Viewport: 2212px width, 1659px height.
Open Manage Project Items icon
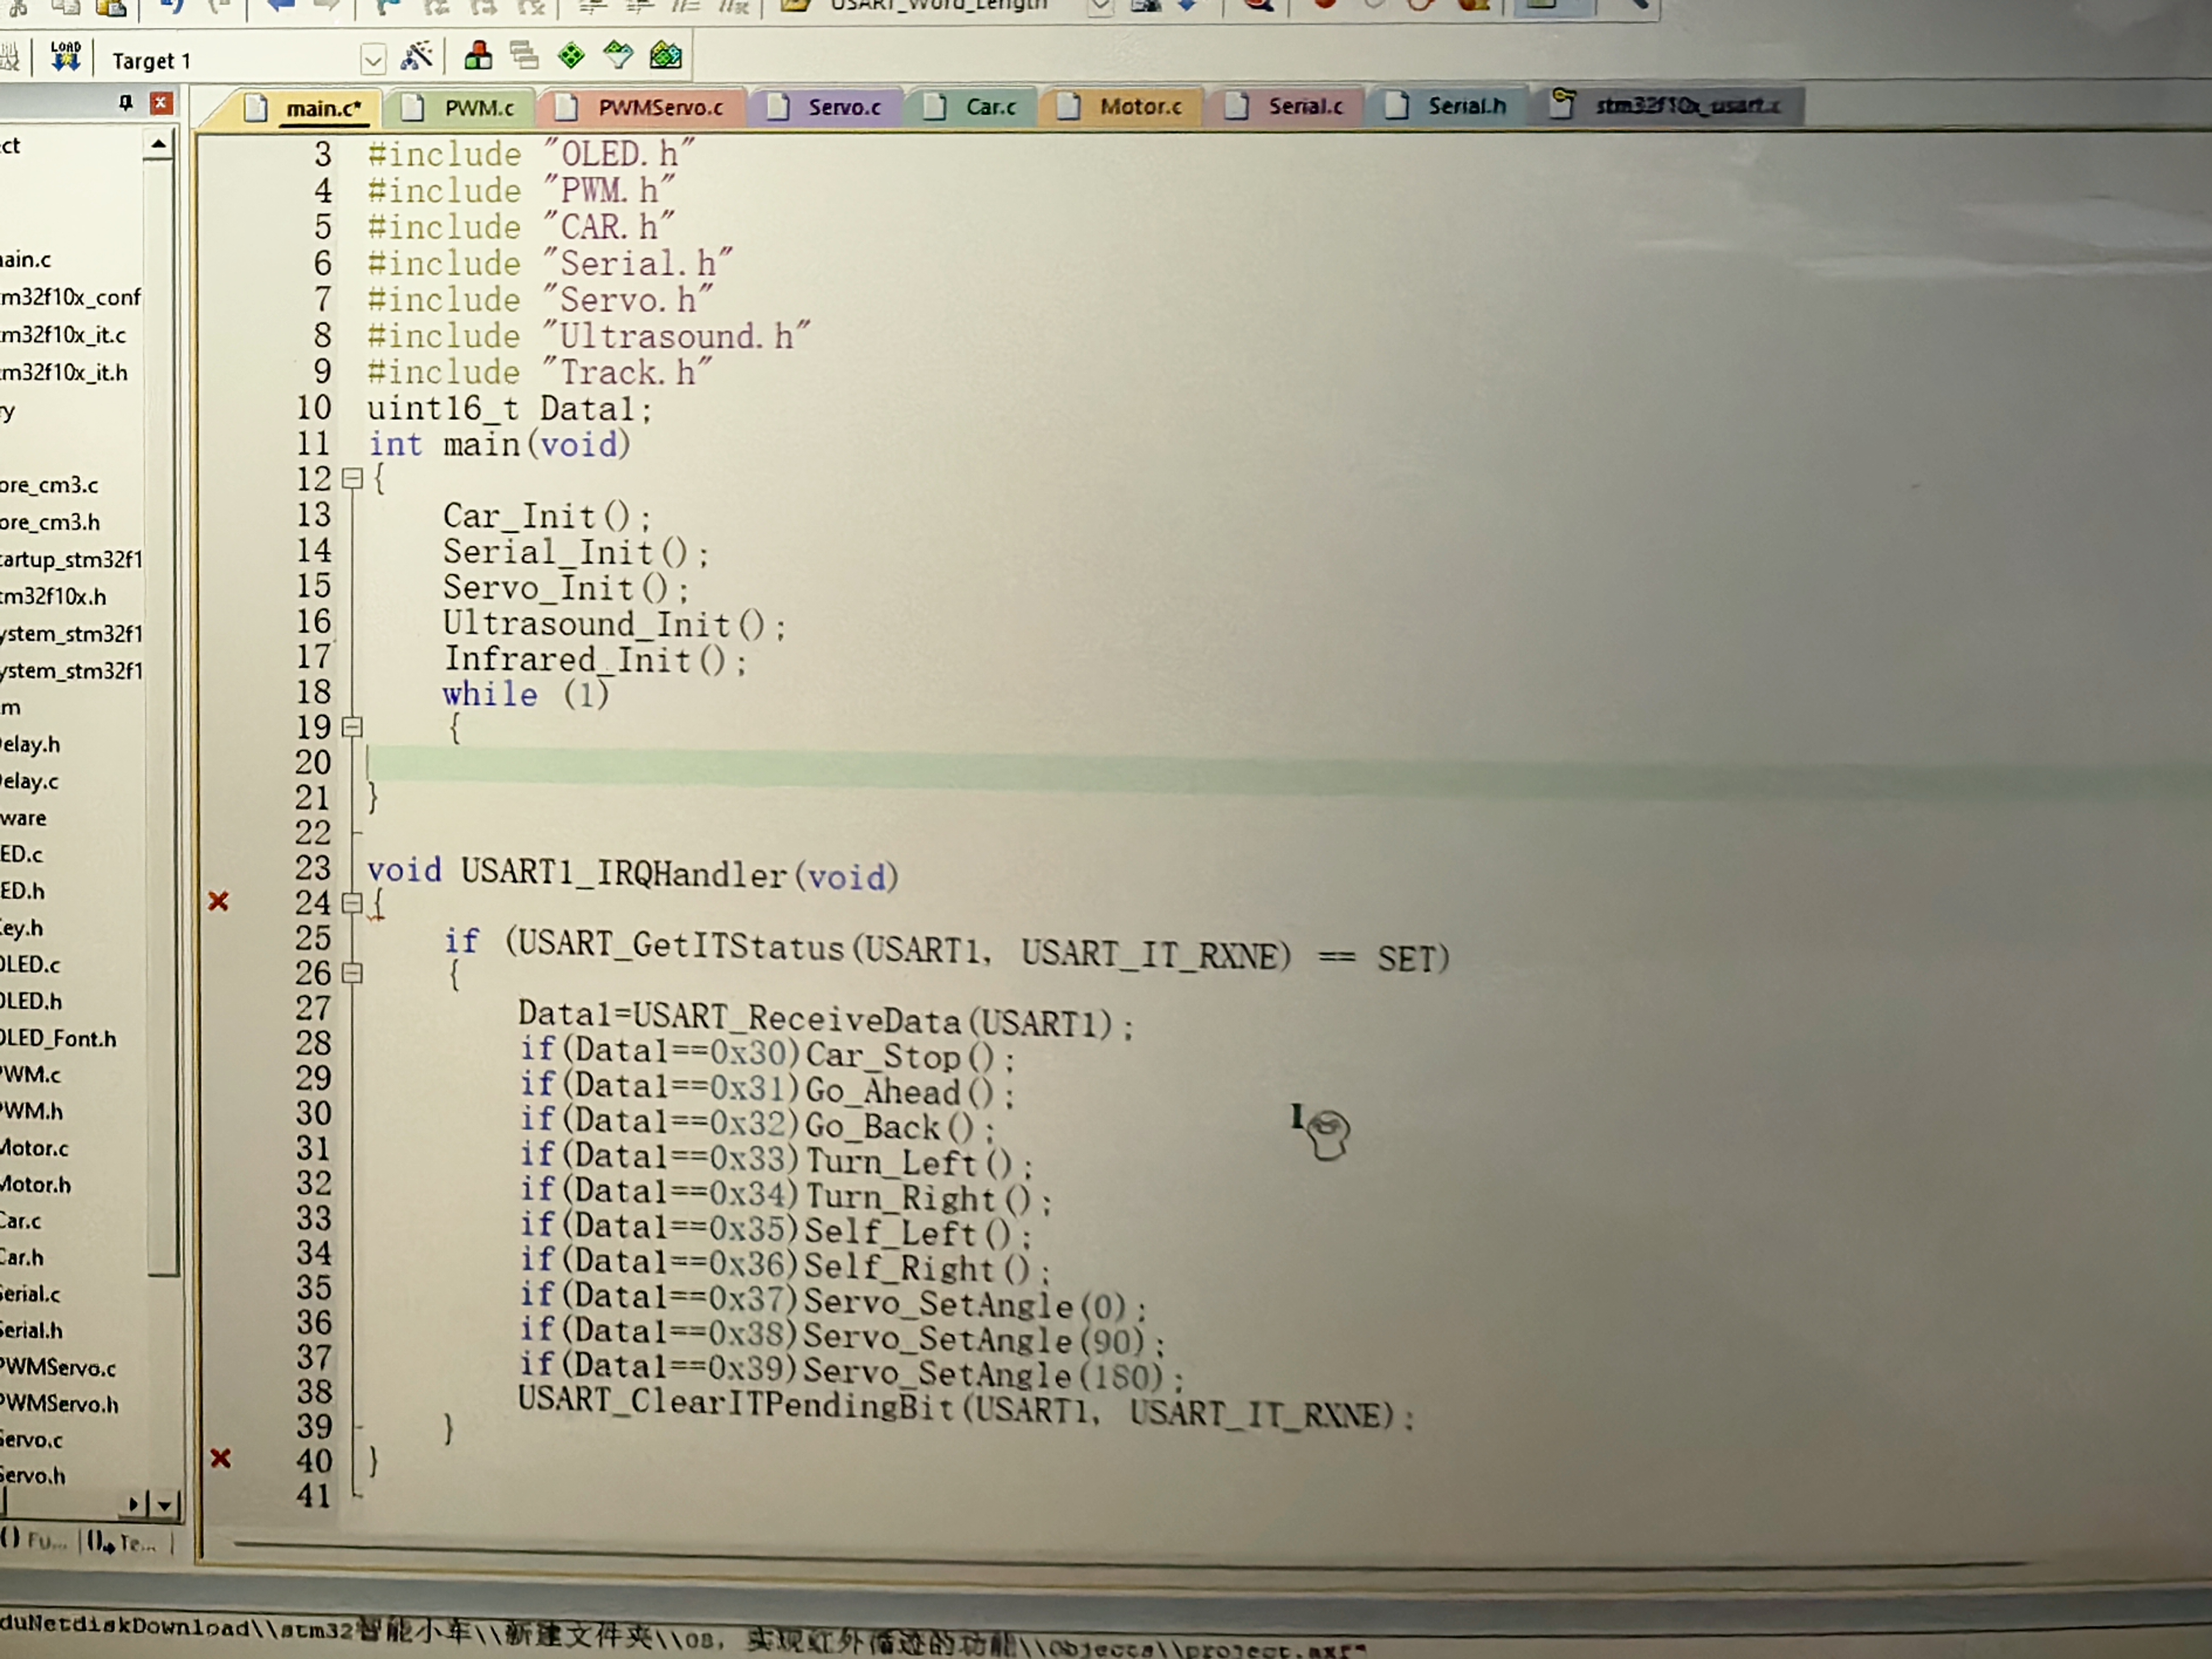478,55
